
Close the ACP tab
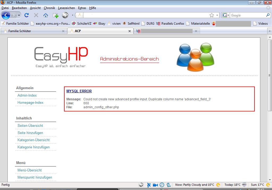tap(130, 31)
